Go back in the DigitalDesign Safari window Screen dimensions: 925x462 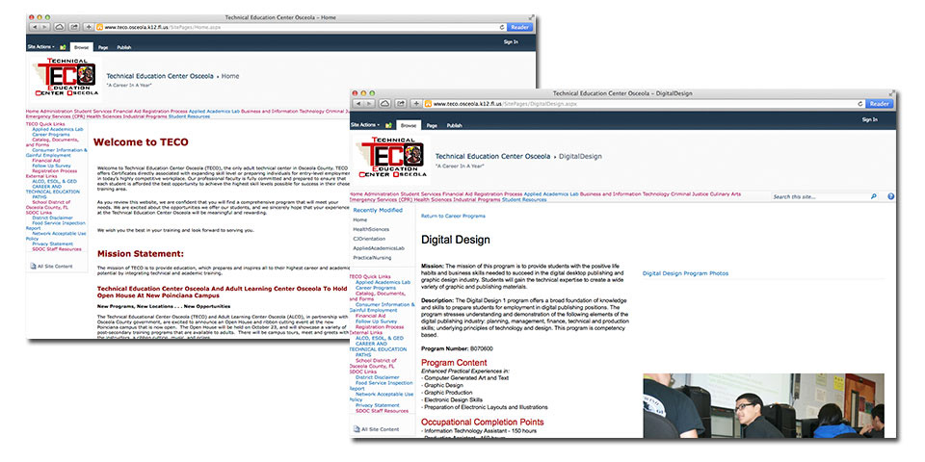click(x=358, y=104)
